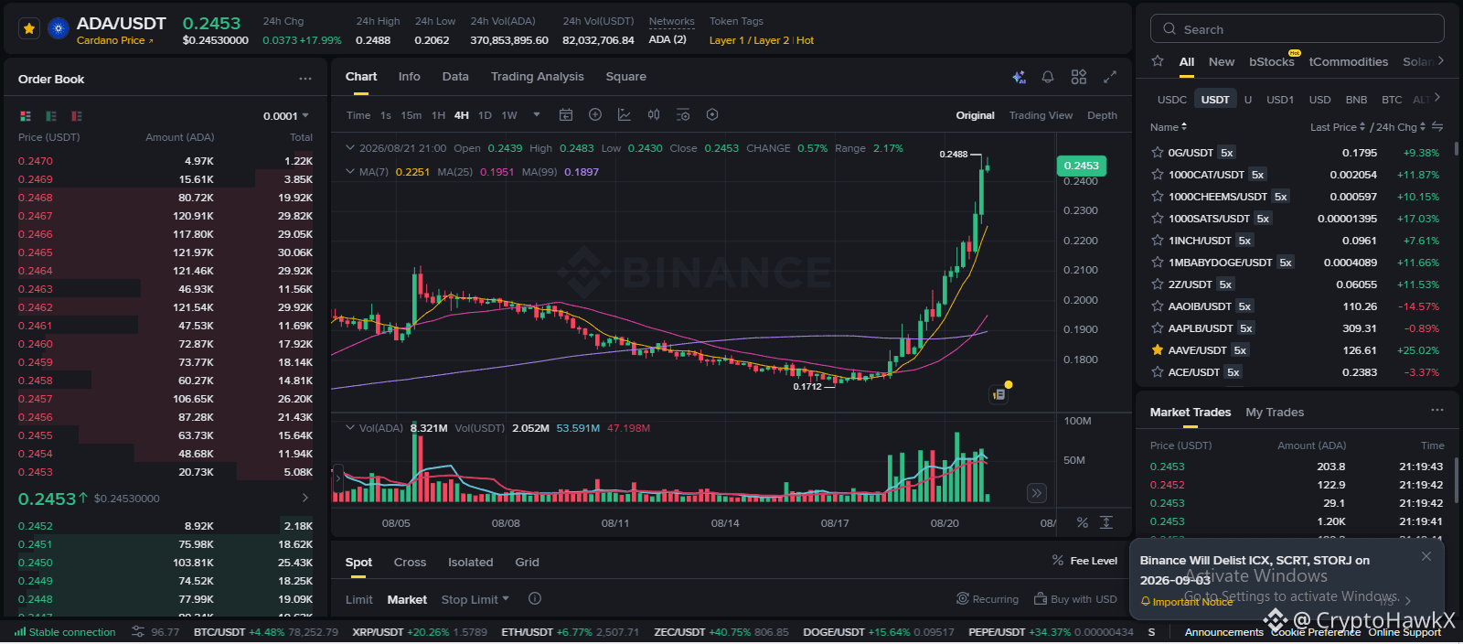The height and width of the screenshot is (644, 1463).
Task: Open the Stop Limit order type dropdown
Action: tap(475, 600)
